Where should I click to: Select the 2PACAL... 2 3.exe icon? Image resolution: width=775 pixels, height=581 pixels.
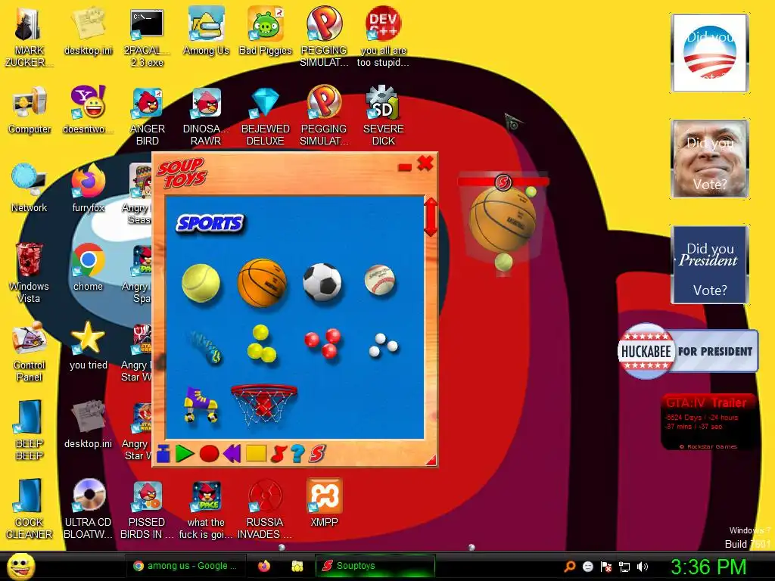tap(148, 38)
